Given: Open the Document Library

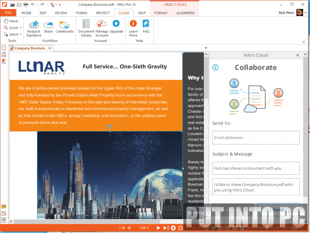Looking at the screenshot, I should tap(86, 28).
